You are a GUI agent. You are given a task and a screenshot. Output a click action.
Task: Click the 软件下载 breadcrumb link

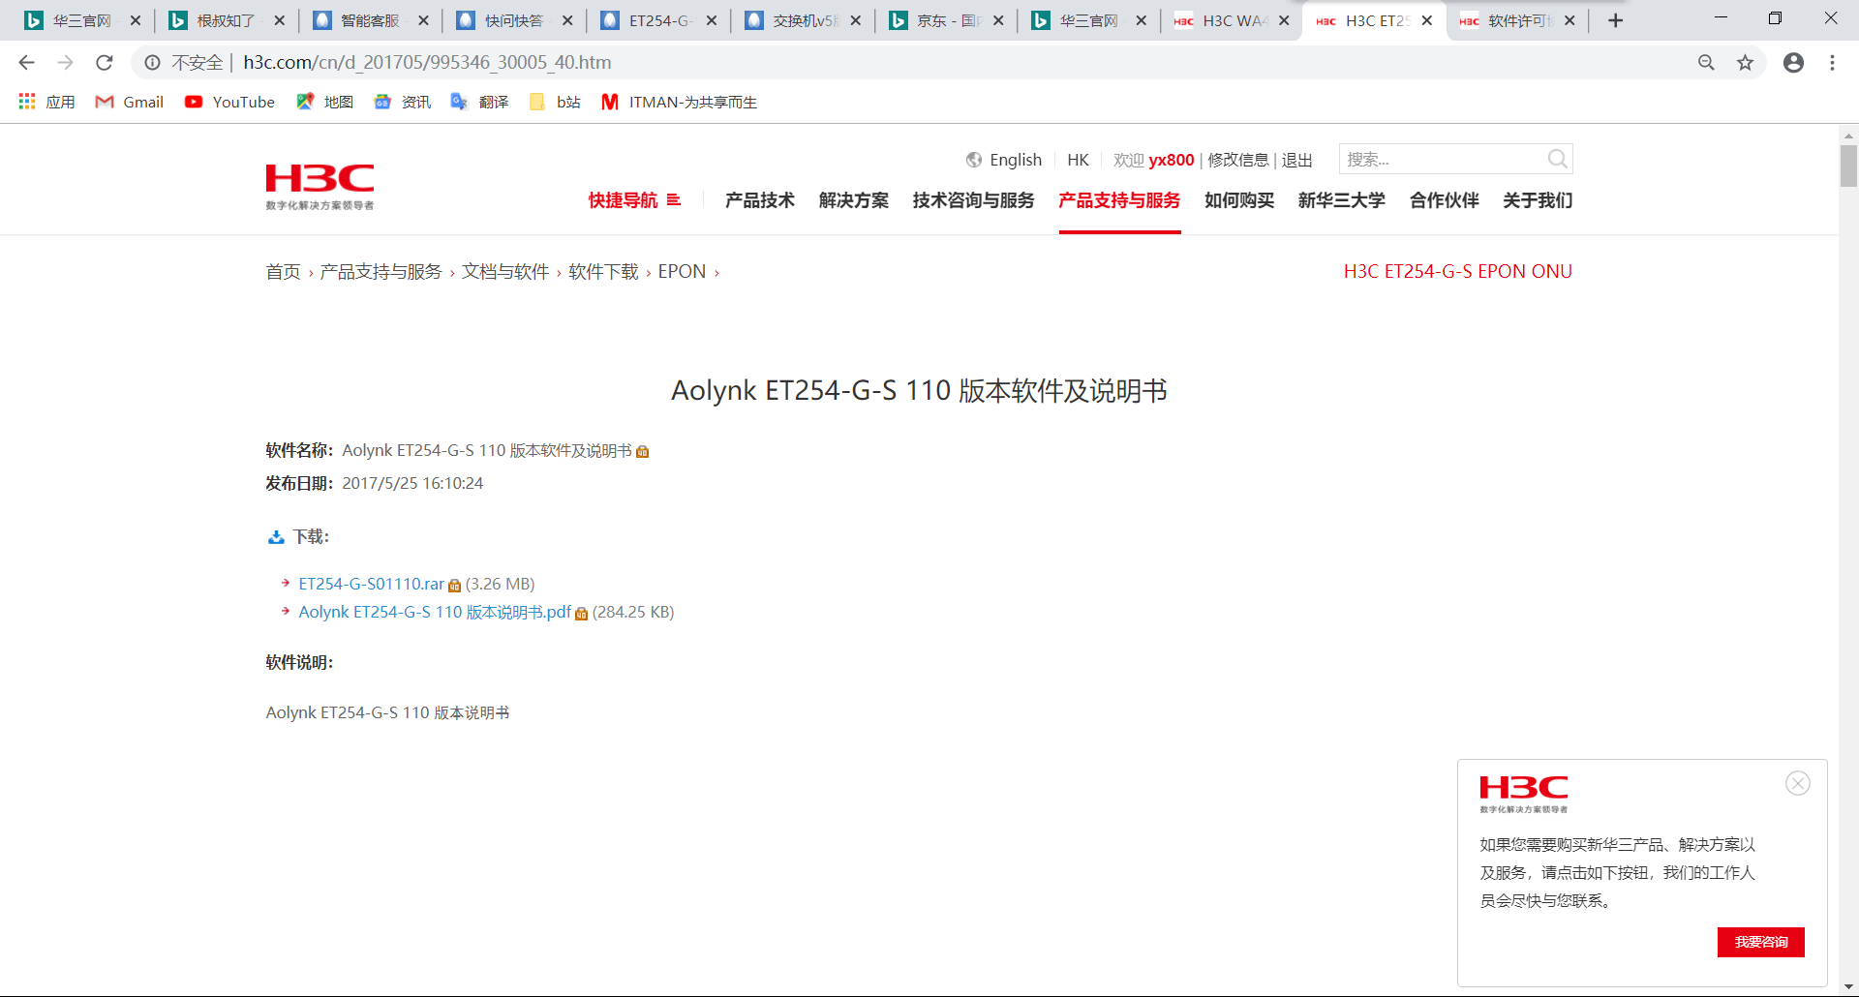[603, 272]
